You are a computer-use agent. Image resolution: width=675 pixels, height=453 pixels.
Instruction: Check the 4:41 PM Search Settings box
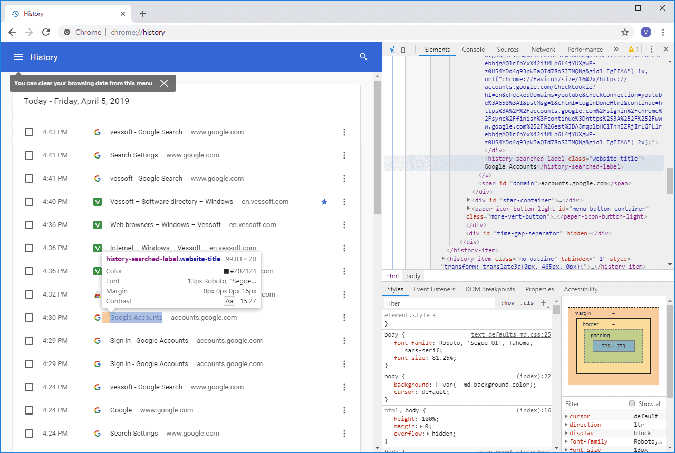(x=29, y=155)
